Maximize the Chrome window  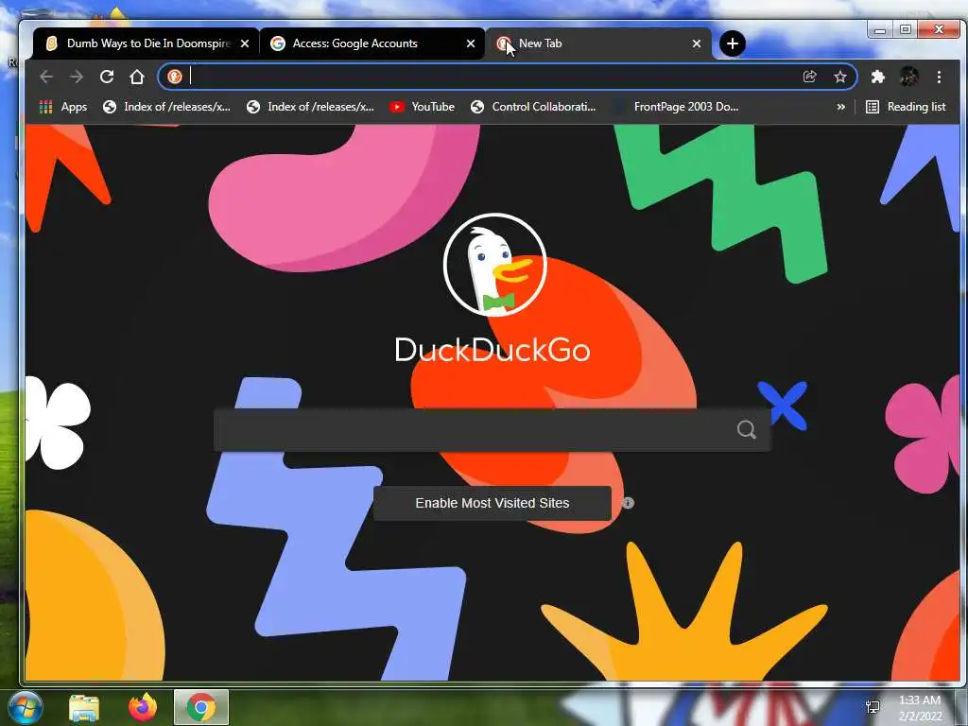pos(906,29)
